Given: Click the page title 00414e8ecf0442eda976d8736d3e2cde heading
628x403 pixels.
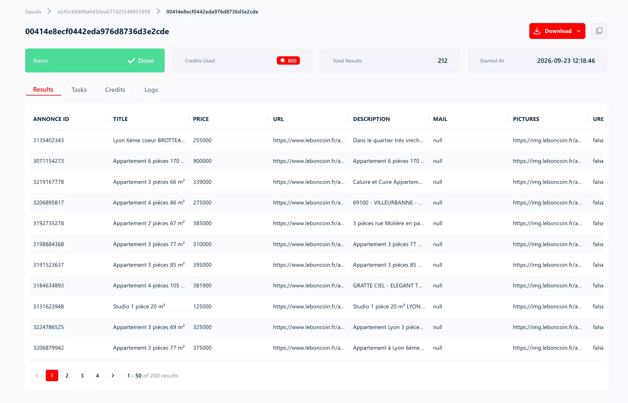Looking at the screenshot, I should pyautogui.click(x=97, y=31).
